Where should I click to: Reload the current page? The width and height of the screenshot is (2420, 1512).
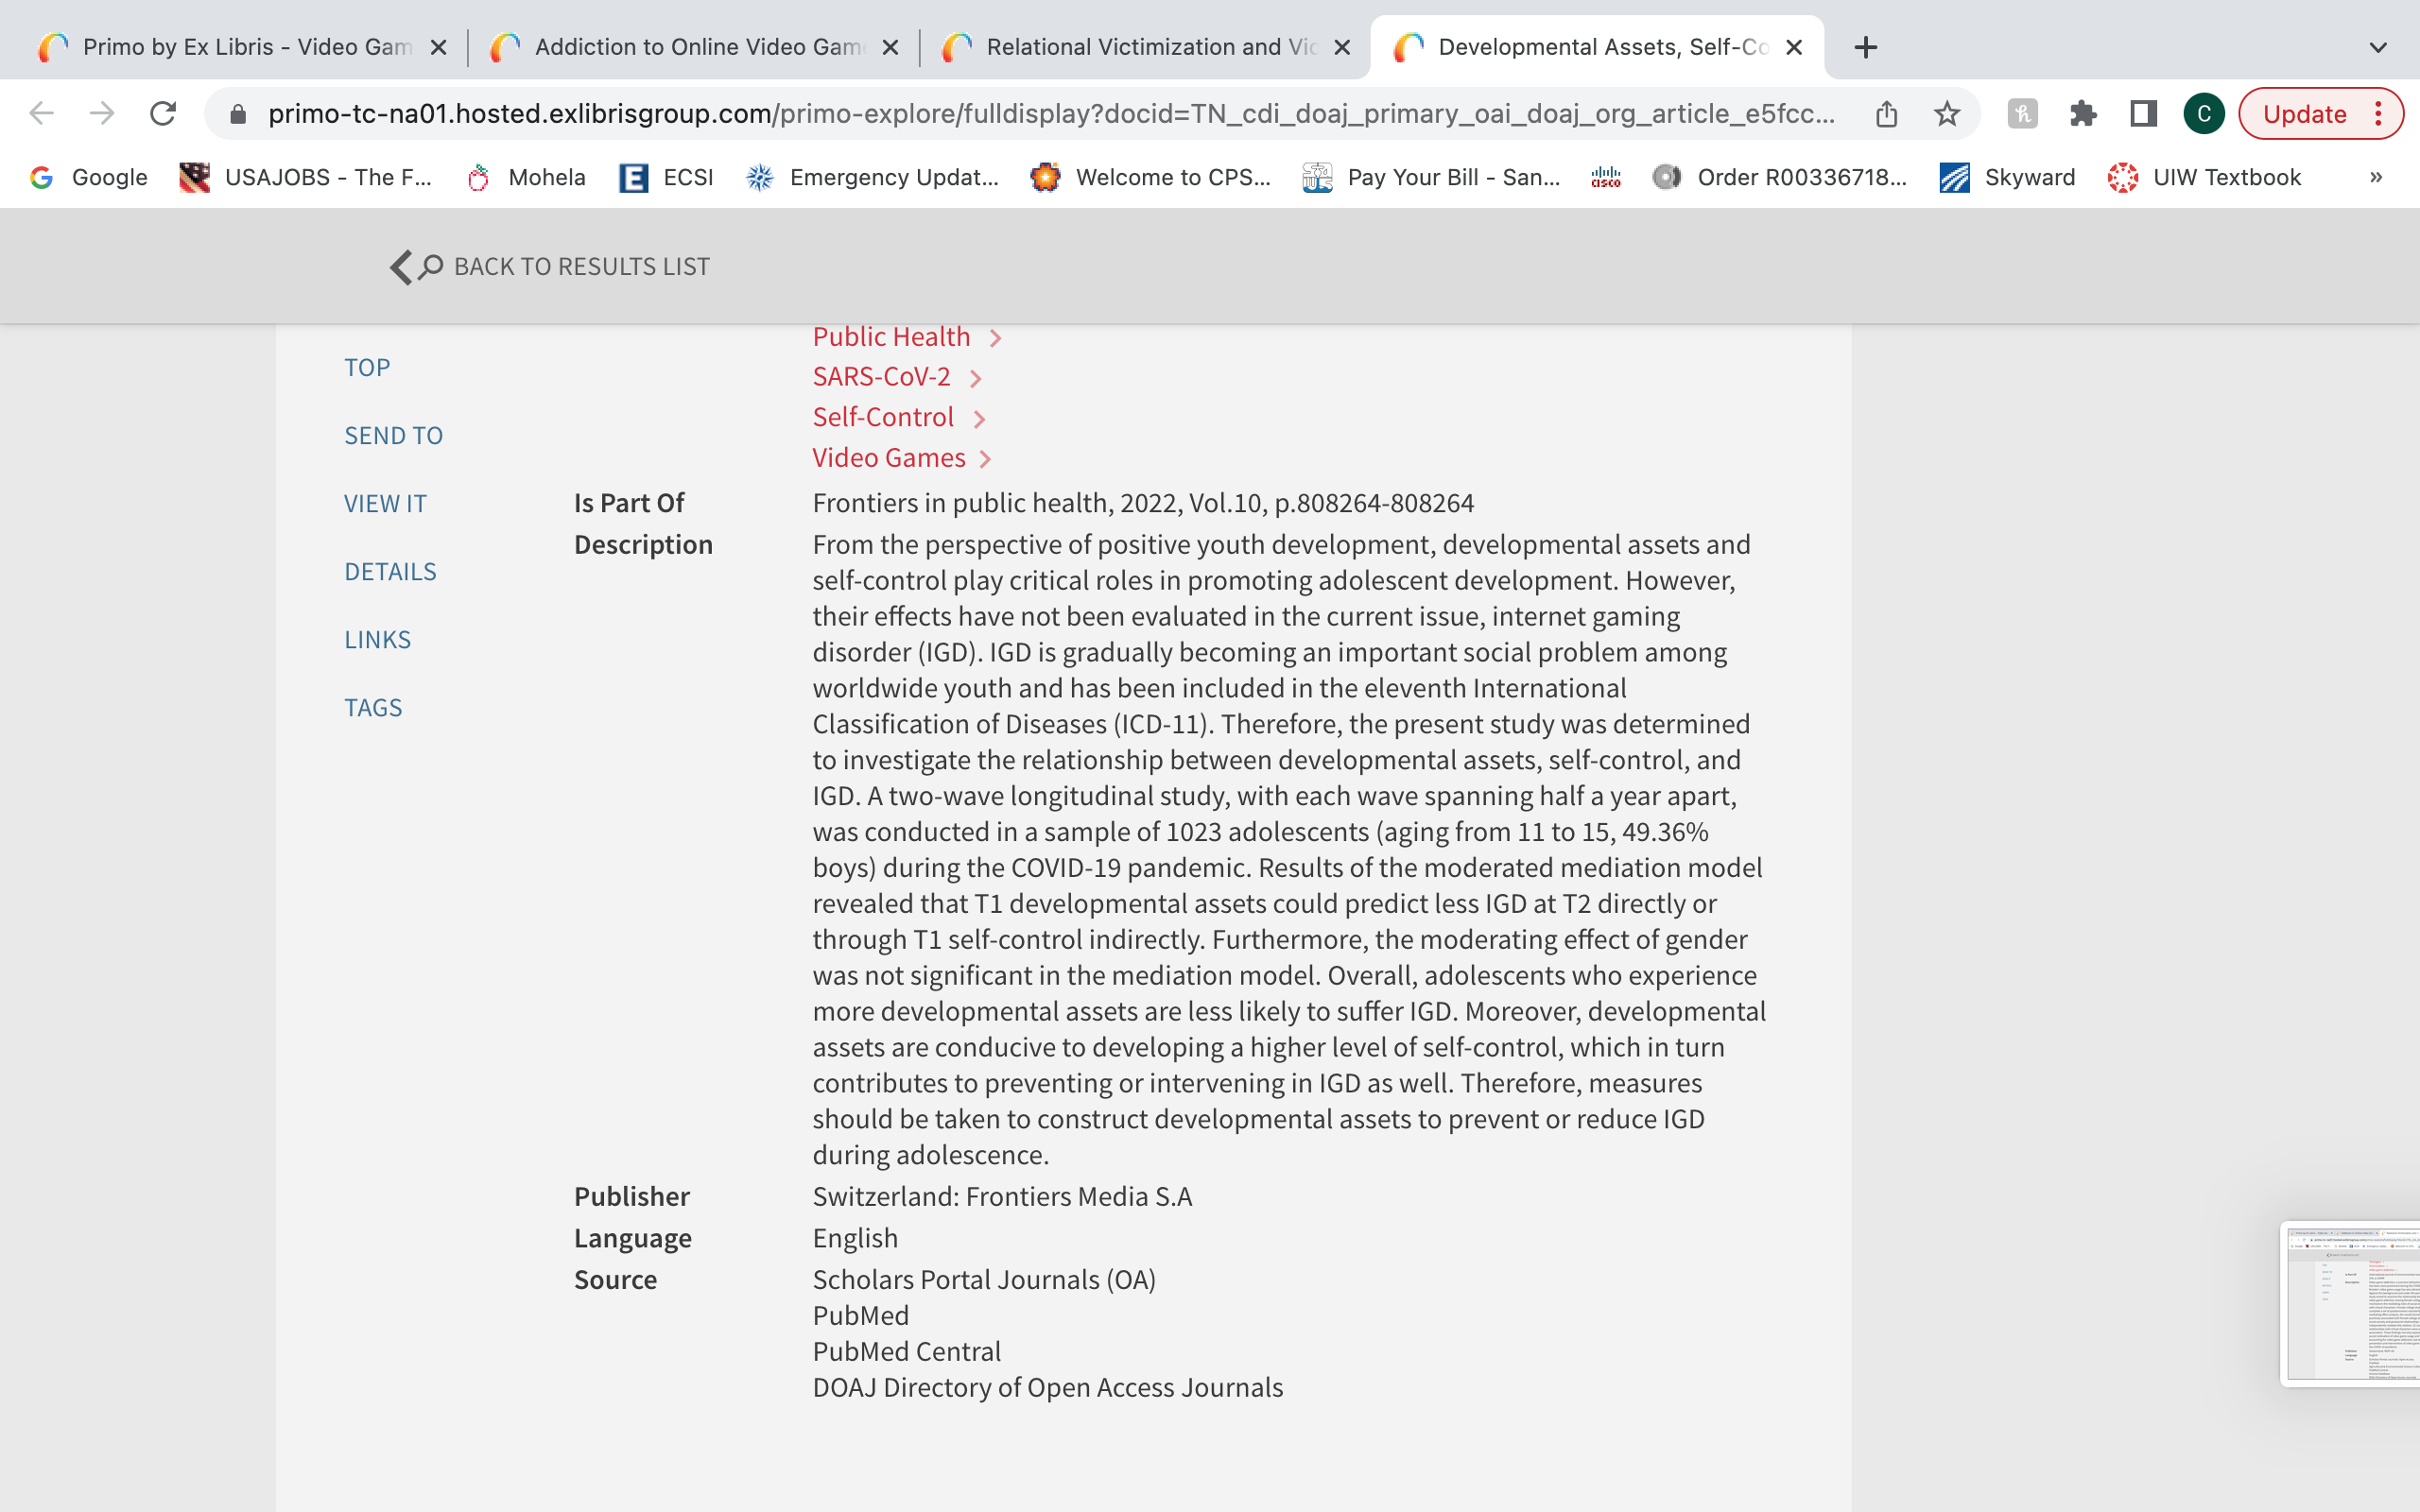pos(163,114)
